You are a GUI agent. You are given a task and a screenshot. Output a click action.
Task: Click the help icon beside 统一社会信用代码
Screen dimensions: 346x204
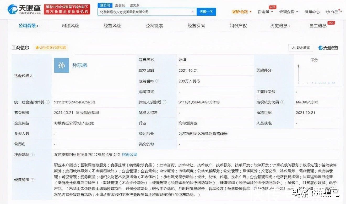[48, 102]
